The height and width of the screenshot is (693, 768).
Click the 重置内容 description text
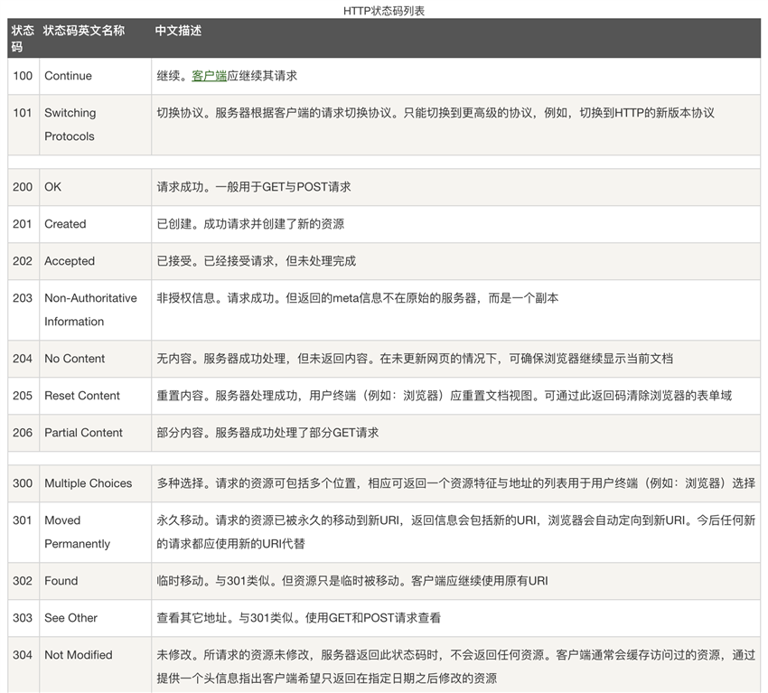click(x=445, y=396)
